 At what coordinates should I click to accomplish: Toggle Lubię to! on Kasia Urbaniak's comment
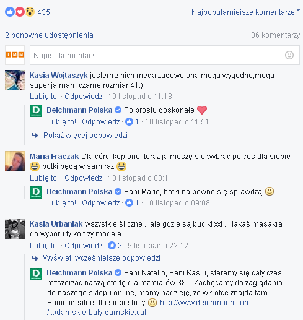44,246
